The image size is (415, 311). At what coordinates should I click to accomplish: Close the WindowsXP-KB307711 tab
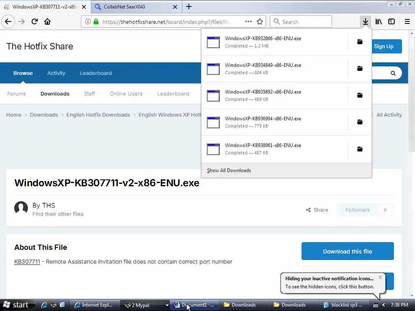click(x=84, y=7)
